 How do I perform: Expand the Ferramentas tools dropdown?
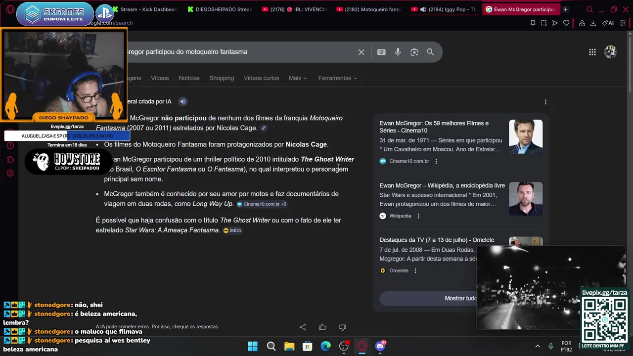337,78
